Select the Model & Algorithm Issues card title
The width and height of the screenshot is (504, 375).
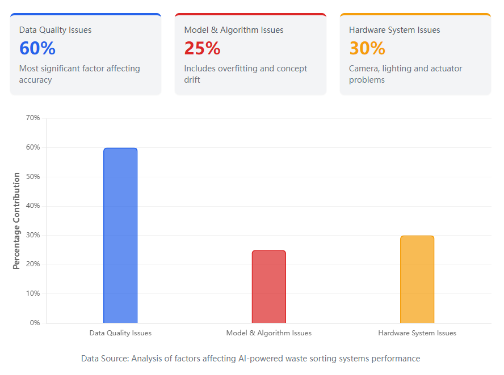(x=234, y=30)
